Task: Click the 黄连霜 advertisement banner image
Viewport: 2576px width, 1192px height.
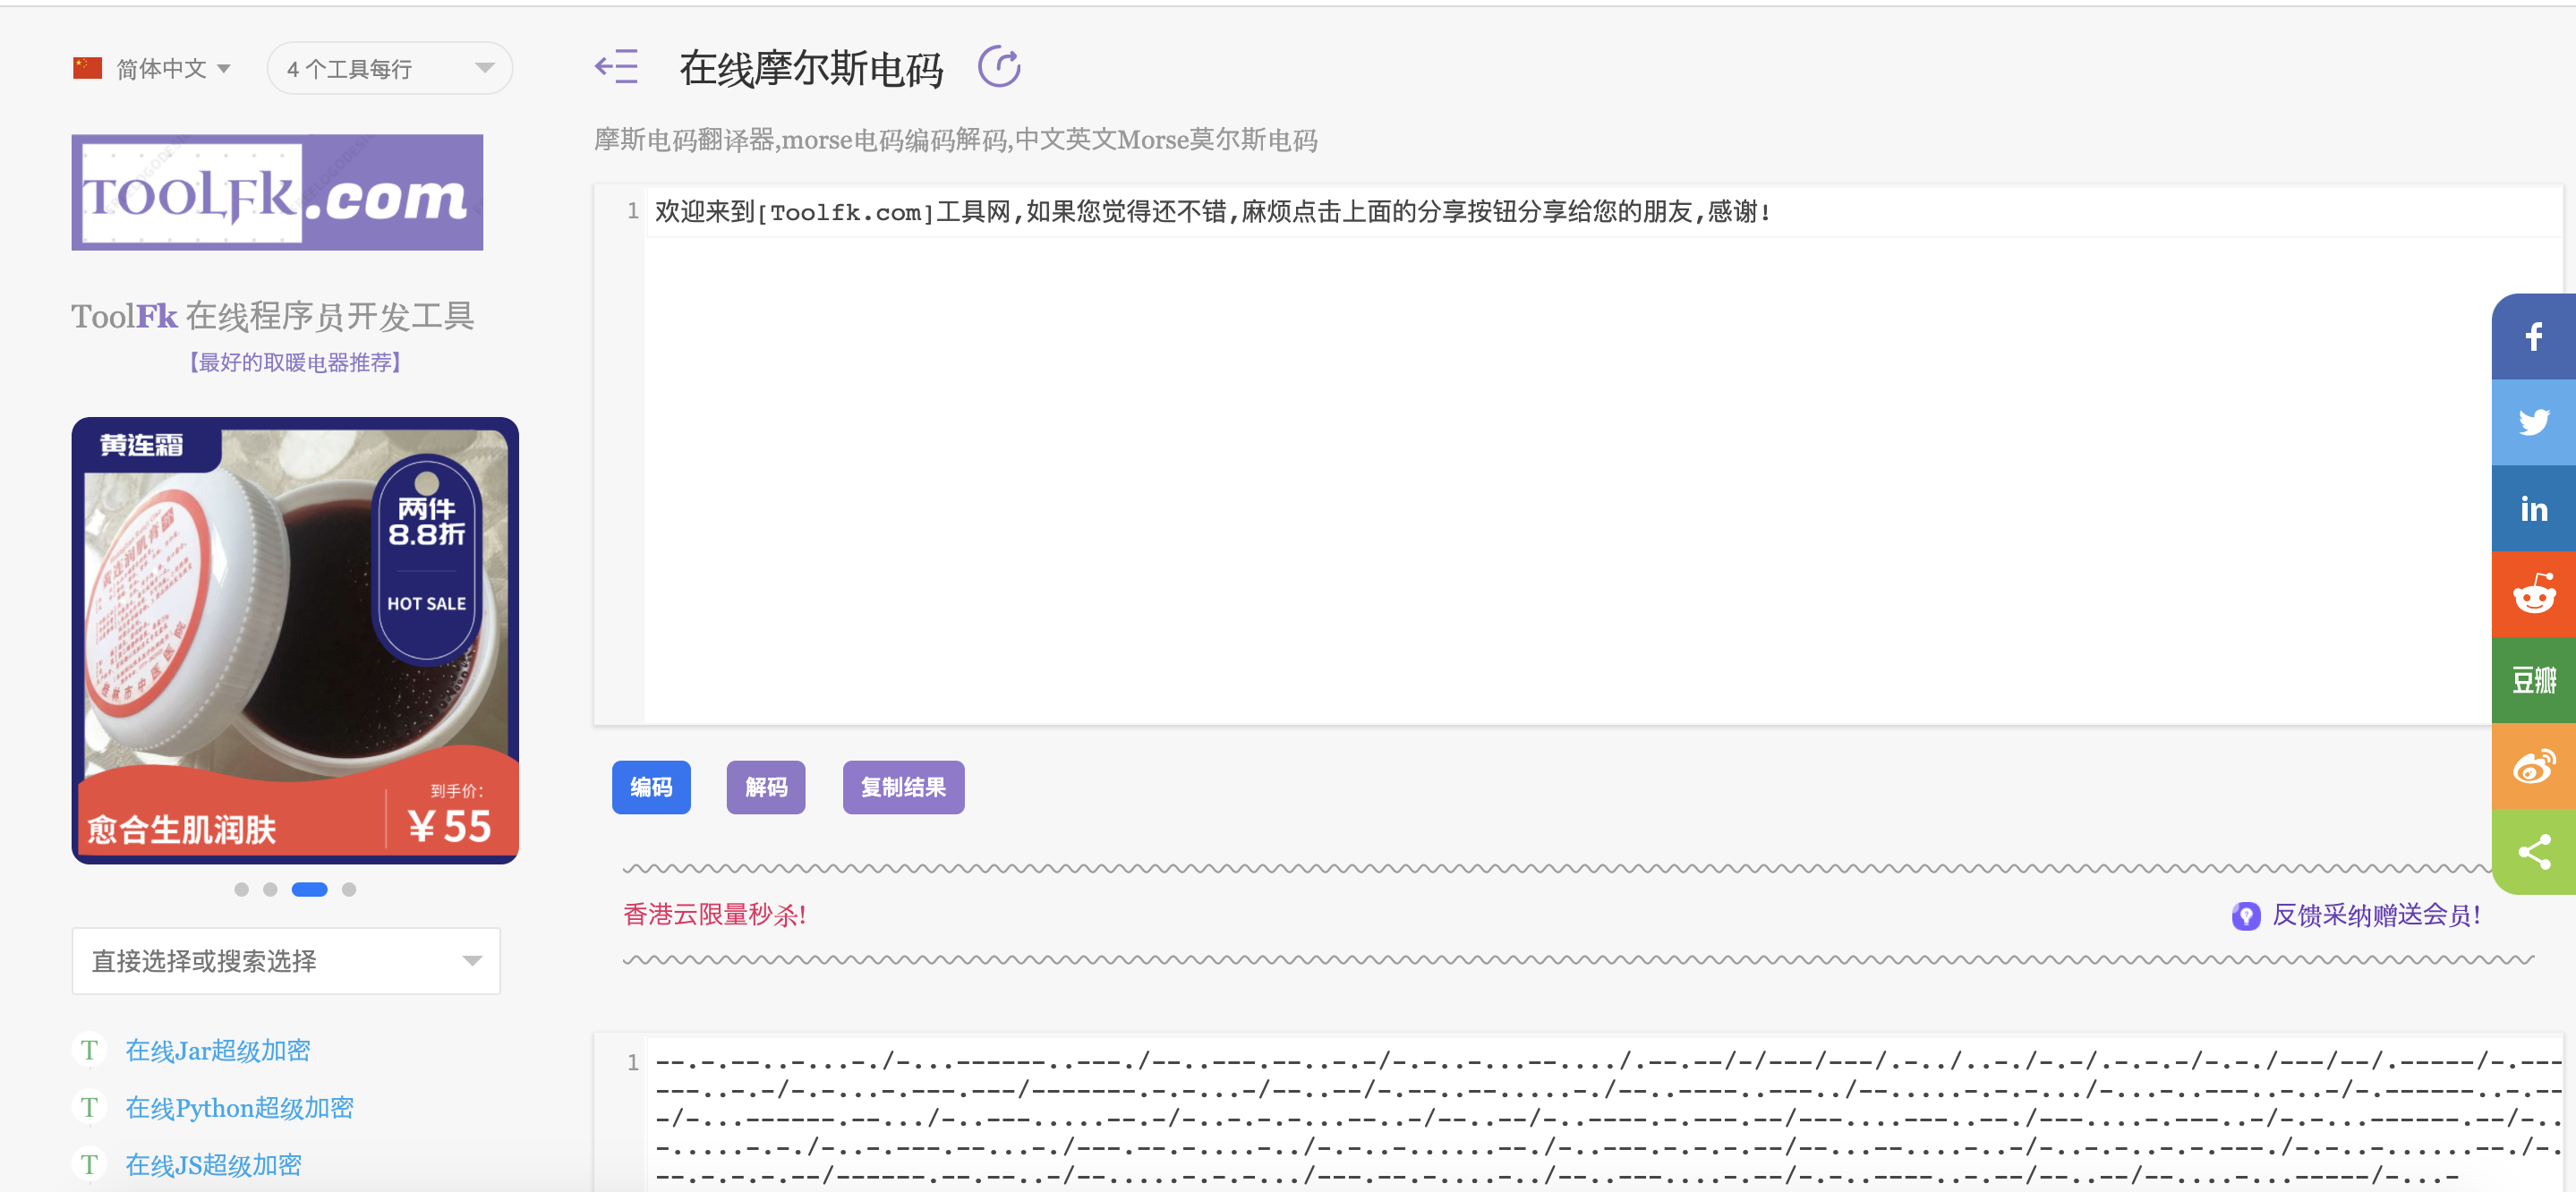Action: [295, 640]
